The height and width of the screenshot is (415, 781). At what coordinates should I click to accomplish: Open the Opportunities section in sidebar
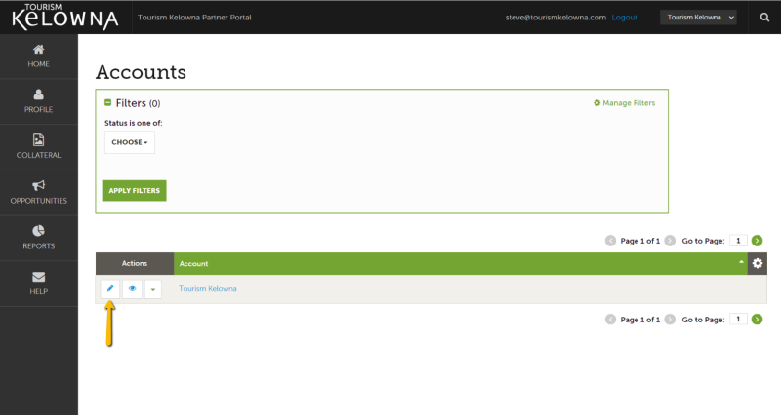(x=38, y=192)
